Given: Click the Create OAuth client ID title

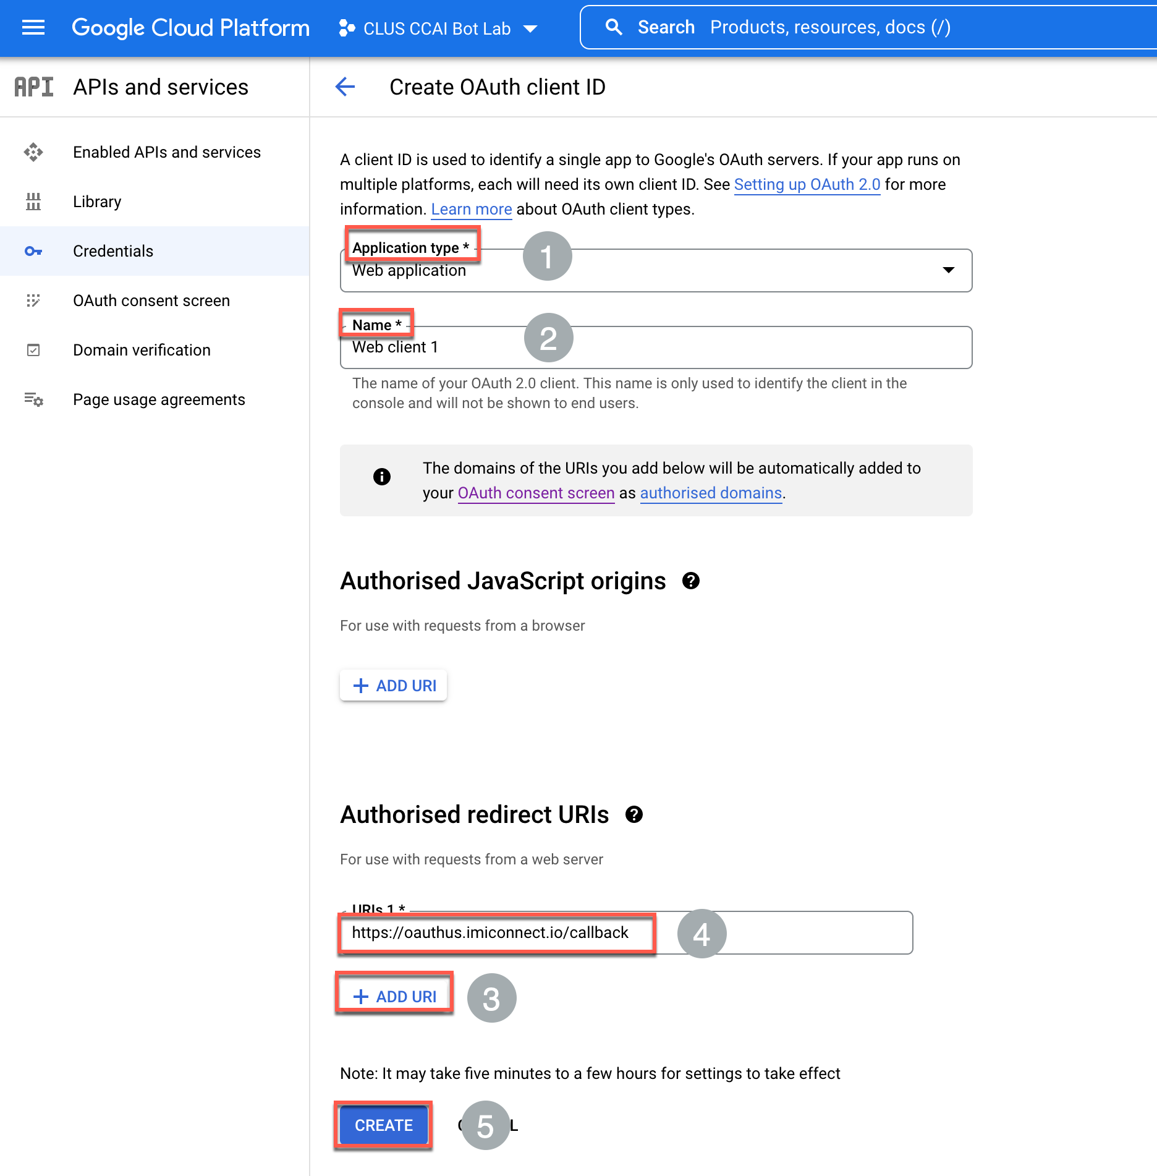Looking at the screenshot, I should pos(498,87).
